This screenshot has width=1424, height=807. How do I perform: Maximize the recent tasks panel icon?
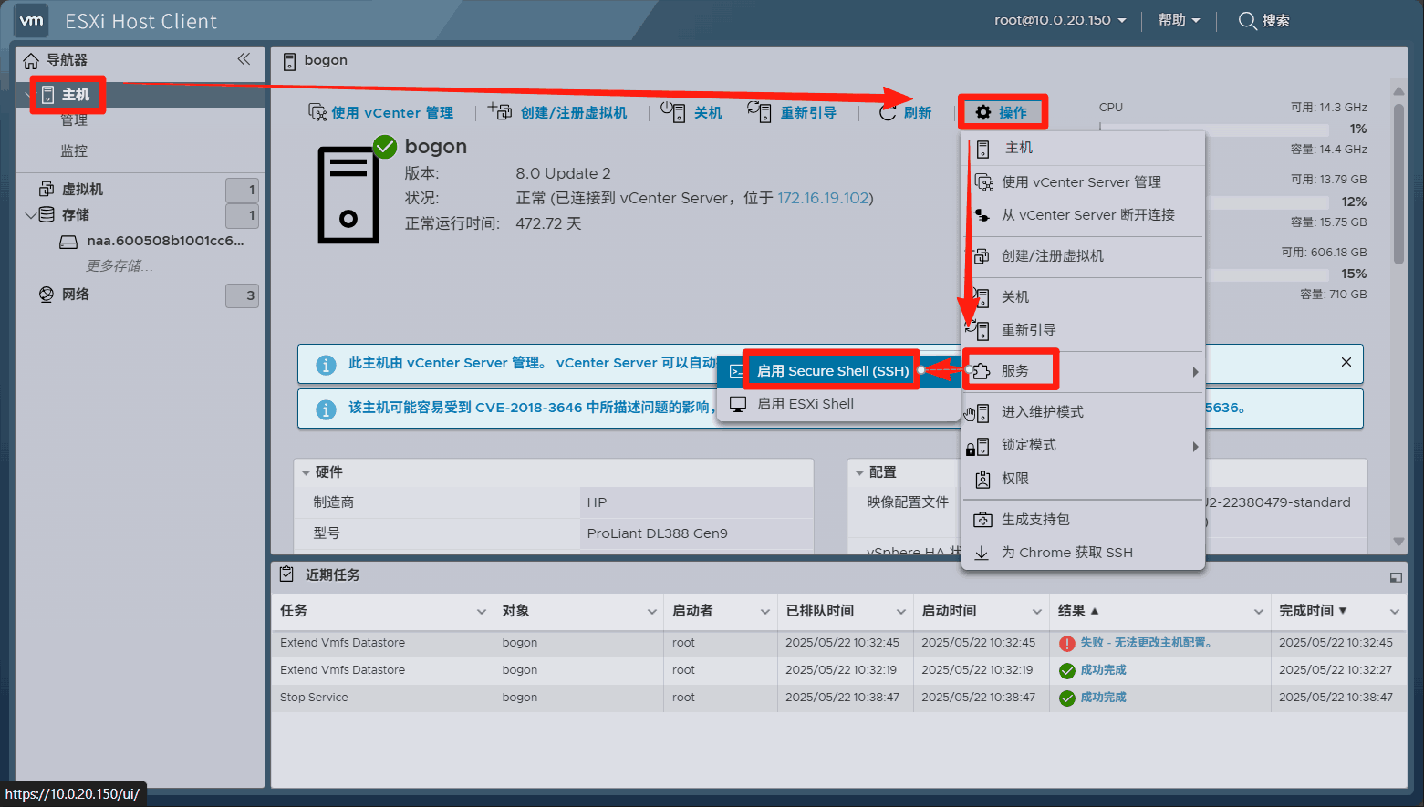(x=1396, y=577)
